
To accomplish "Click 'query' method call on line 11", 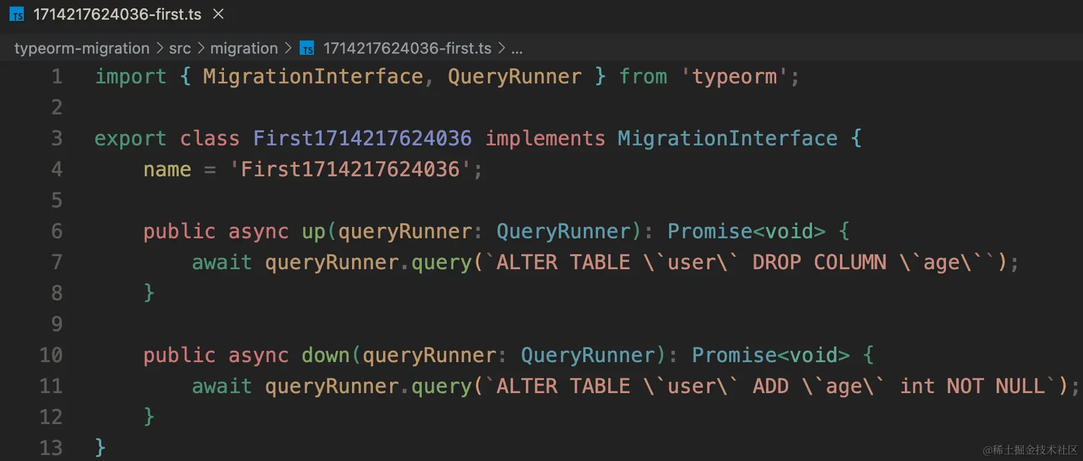I will click(441, 387).
